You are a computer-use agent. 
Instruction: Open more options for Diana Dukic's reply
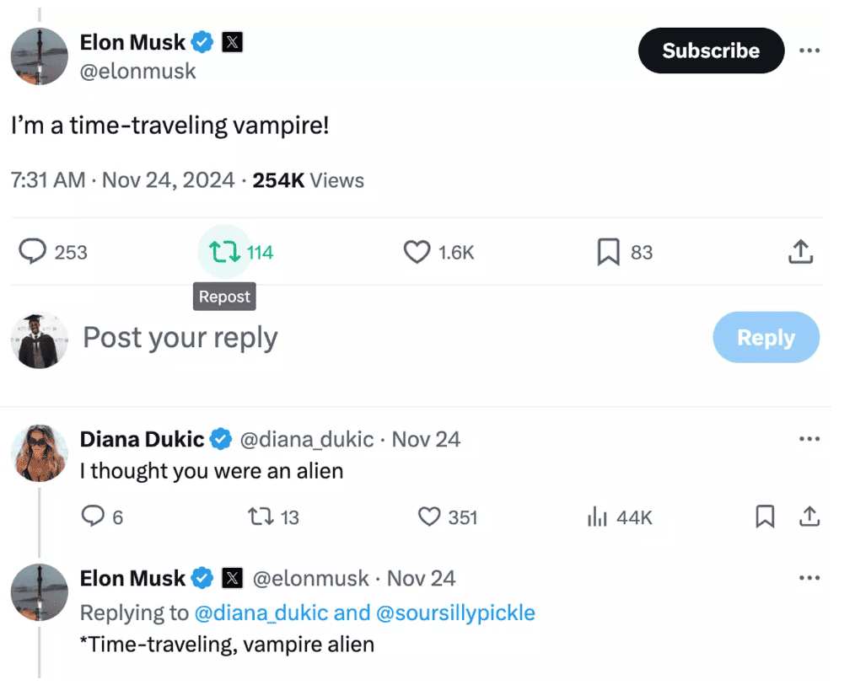tap(809, 438)
